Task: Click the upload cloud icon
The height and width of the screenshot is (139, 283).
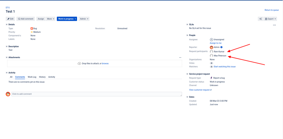Action: click(x=79, y=63)
